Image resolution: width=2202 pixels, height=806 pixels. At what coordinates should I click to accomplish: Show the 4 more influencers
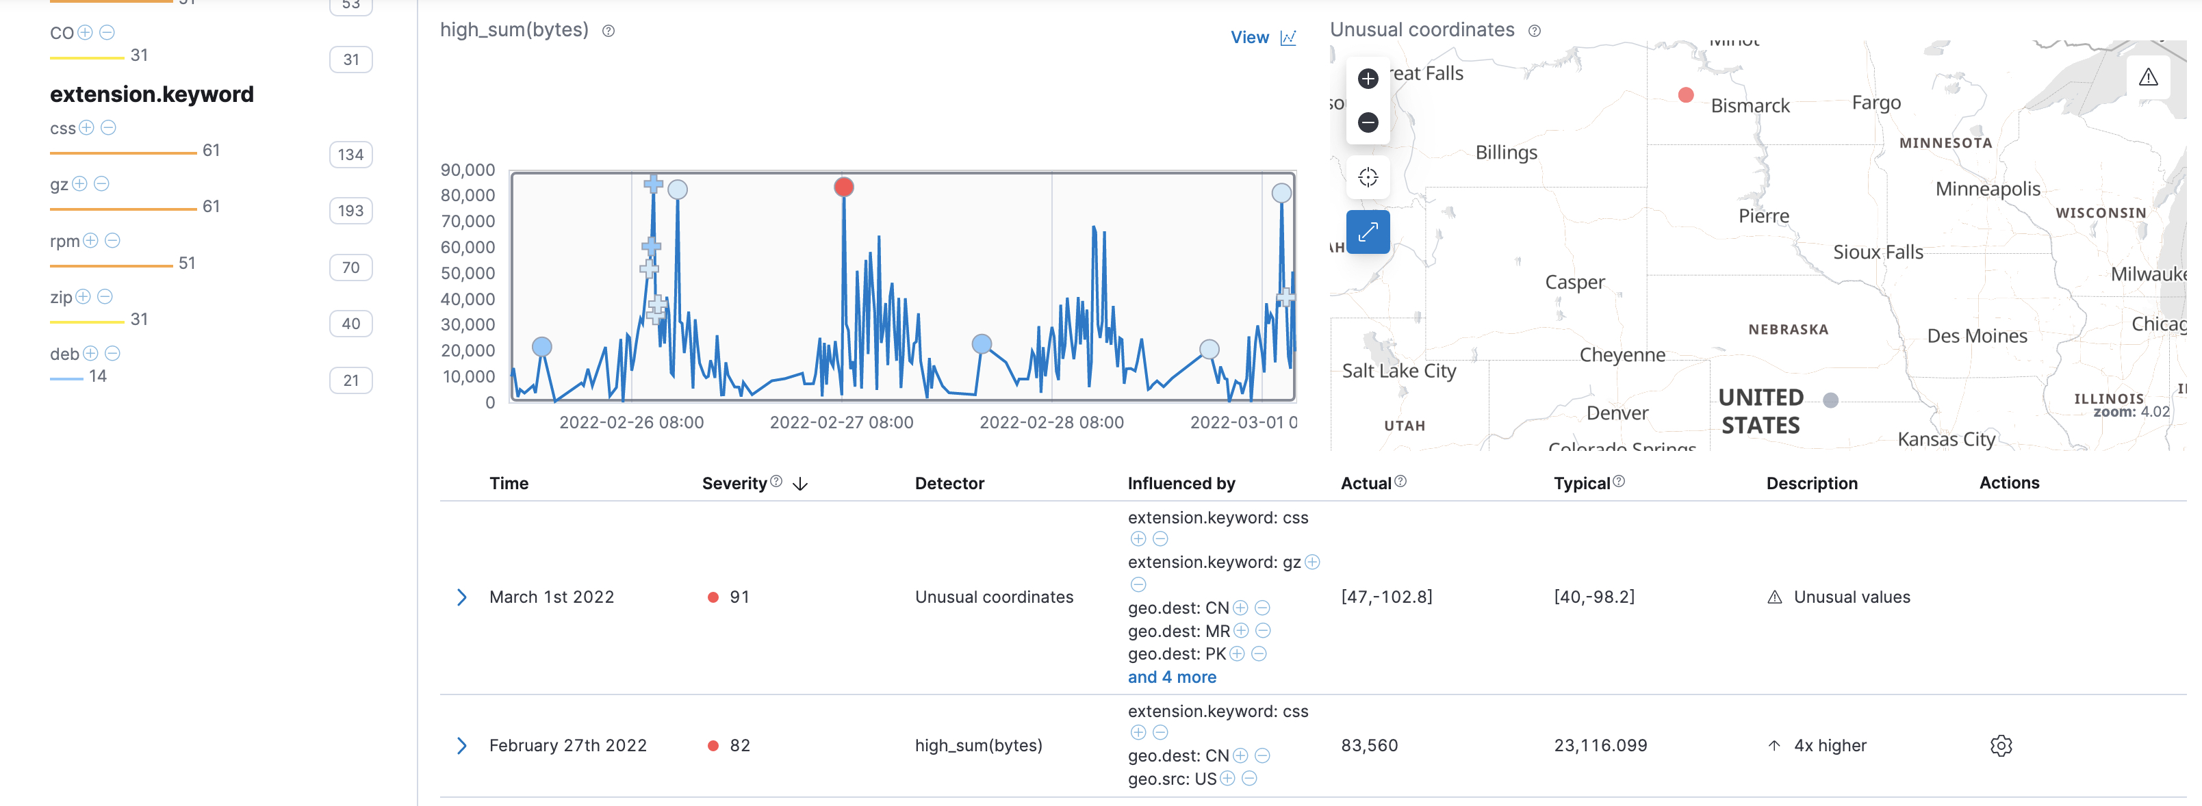1172,677
